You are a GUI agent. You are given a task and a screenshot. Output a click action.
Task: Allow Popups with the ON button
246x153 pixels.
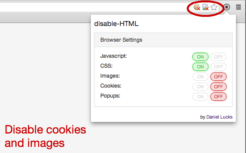tap(200, 97)
